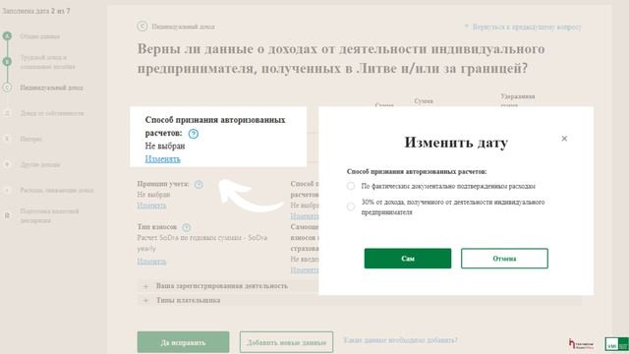Open help icon beside Способ признания авторизованных расчетов
This screenshot has height=354, width=629.
click(x=194, y=134)
